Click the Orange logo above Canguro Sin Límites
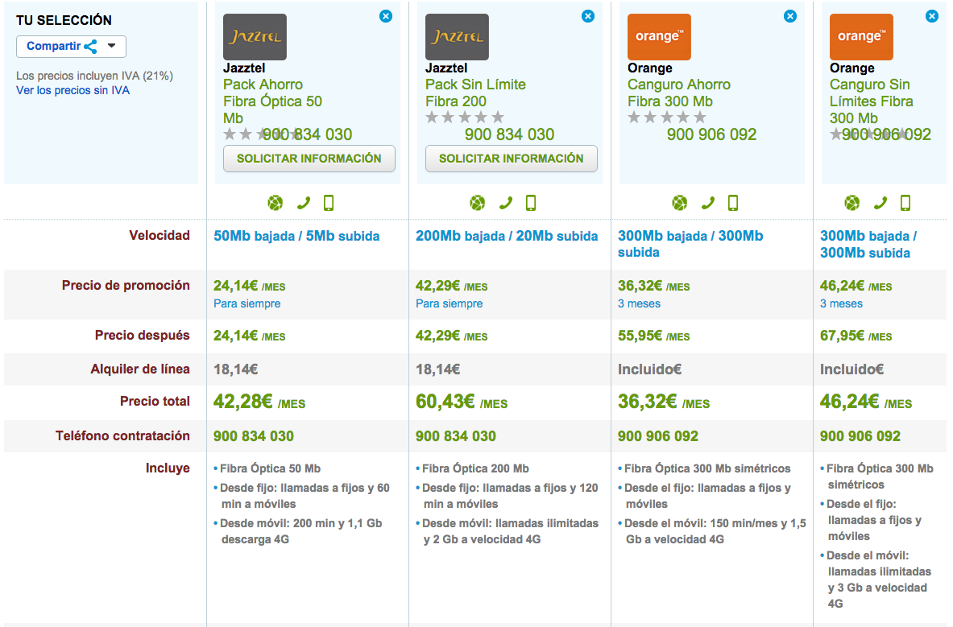953x627 pixels. pyautogui.click(x=862, y=37)
